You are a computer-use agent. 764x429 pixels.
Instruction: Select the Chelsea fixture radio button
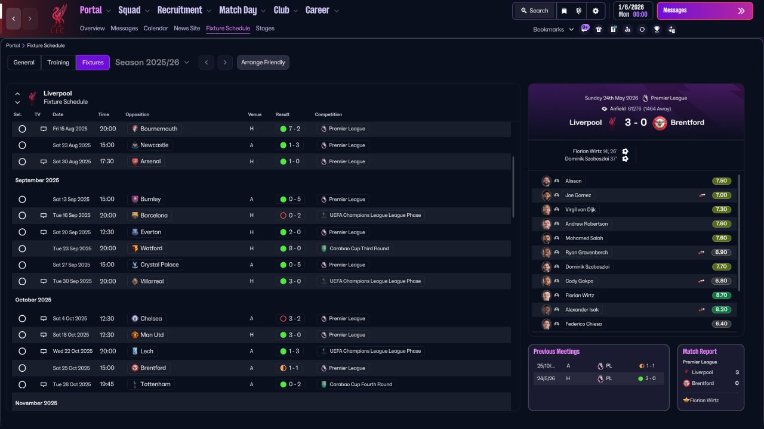point(22,319)
